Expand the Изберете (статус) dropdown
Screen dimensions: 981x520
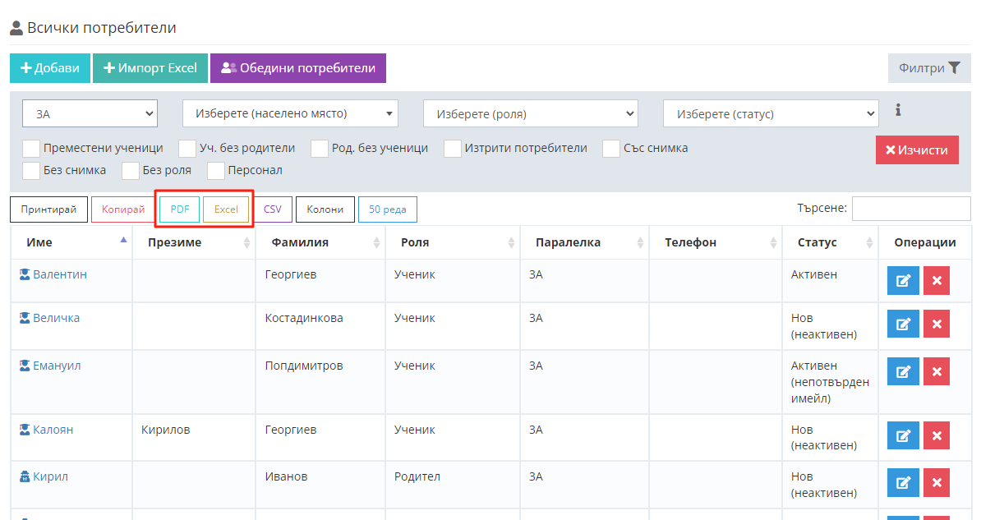point(771,114)
